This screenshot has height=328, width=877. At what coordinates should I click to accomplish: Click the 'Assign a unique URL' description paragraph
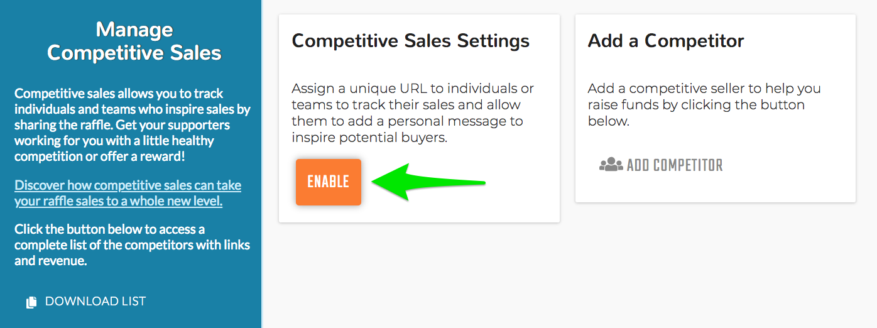(x=413, y=113)
